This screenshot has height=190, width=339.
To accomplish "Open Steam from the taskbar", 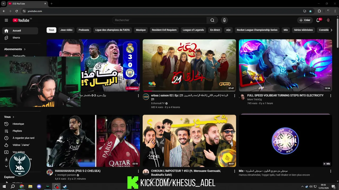I will click(x=65, y=187).
